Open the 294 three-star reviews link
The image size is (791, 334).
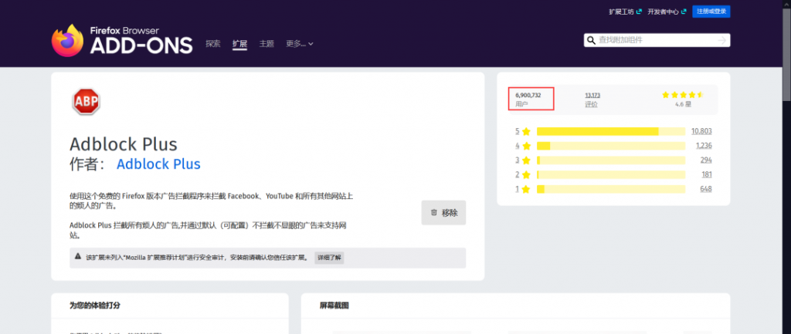706,160
